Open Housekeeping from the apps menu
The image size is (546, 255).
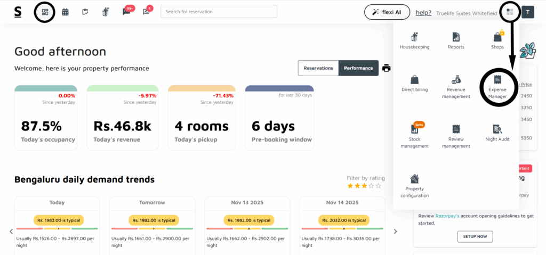[x=414, y=40]
